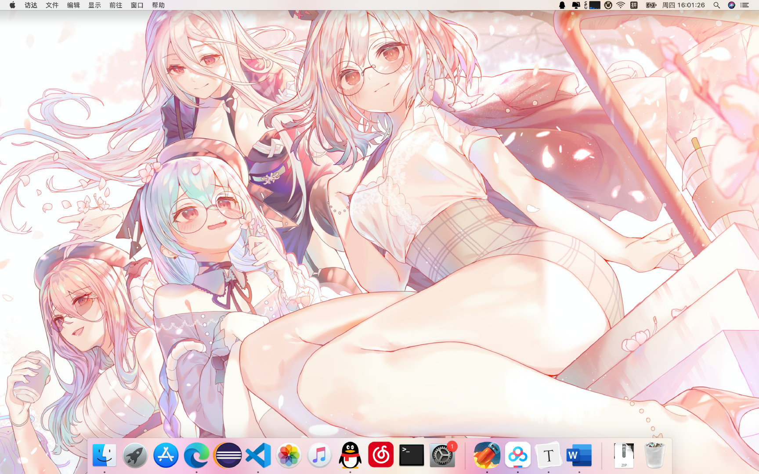
Task: Open the 文件 menu
Action: [52, 5]
